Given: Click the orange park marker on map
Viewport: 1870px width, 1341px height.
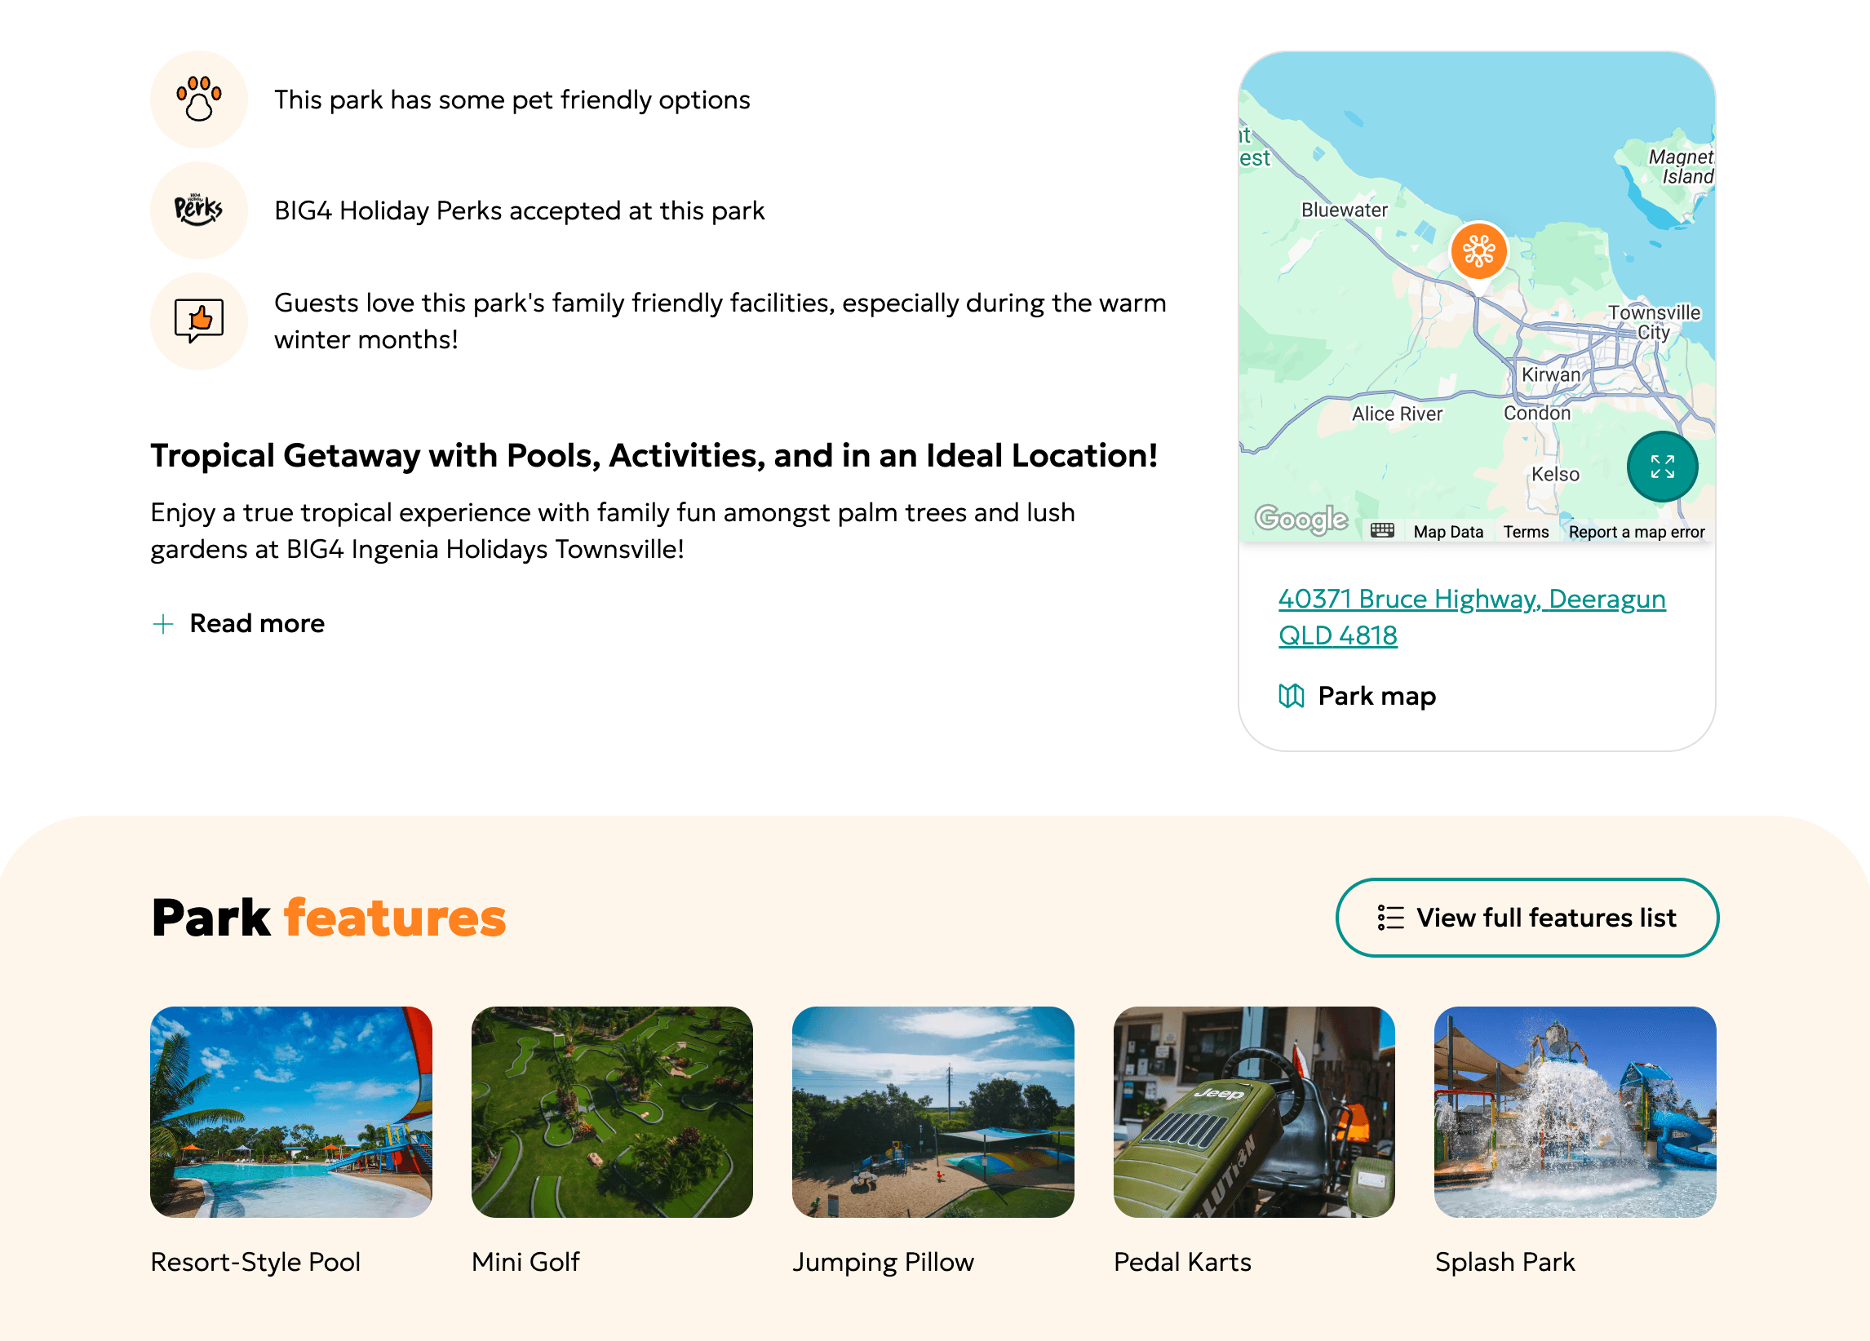Looking at the screenshot, I should [x=1478, y=250].
